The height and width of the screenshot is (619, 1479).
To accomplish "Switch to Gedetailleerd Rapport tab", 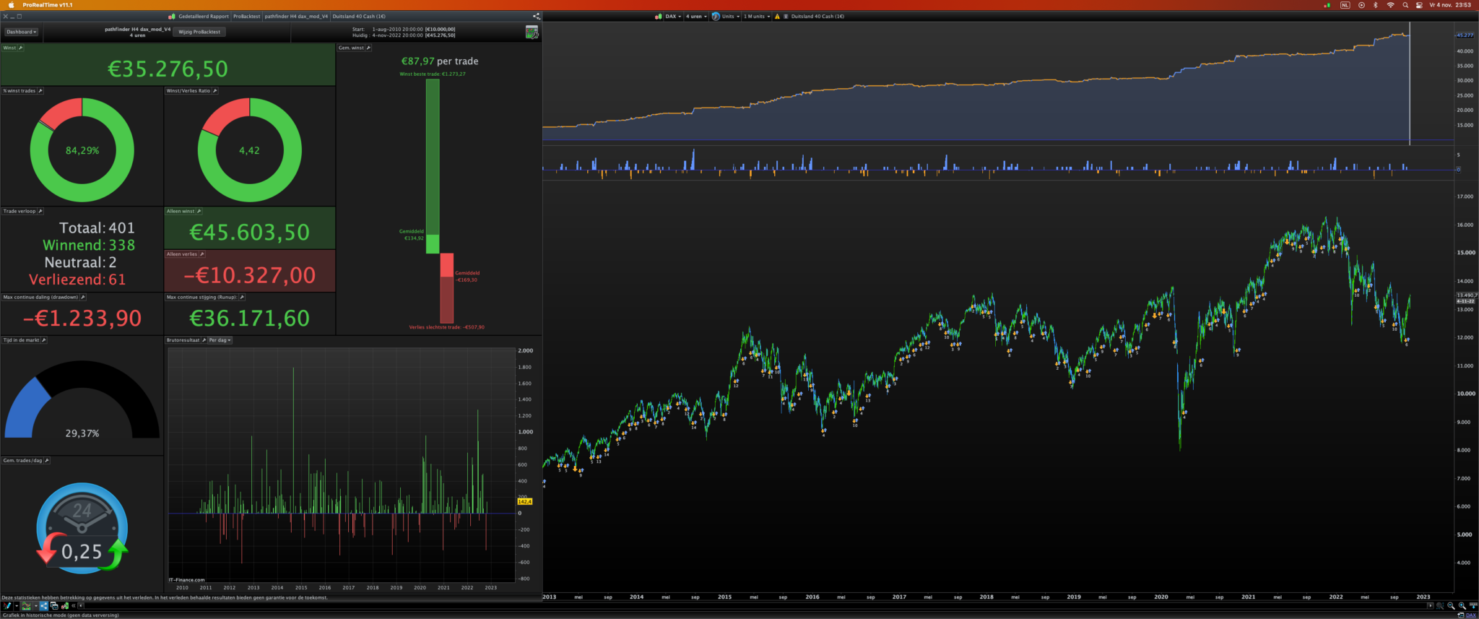I will (x=204, y=16).
